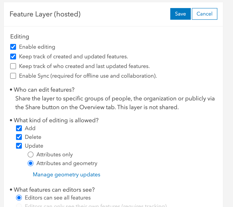Screen dimensions: 233x207
Task: Open Manage geometry updates
Action: click(66, 174)
